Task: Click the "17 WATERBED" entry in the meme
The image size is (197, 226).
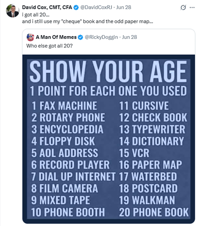Action: point(148,176)
